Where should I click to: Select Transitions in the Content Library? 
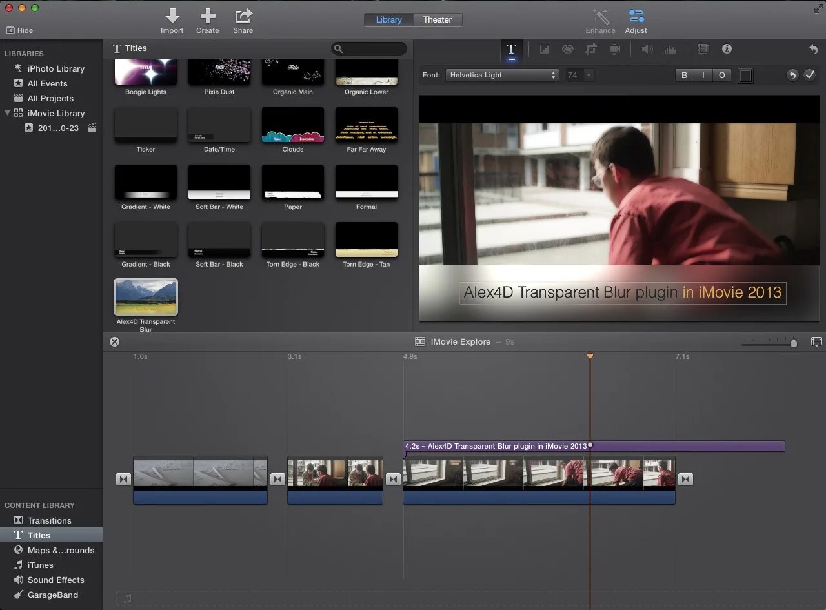point(49,520)
